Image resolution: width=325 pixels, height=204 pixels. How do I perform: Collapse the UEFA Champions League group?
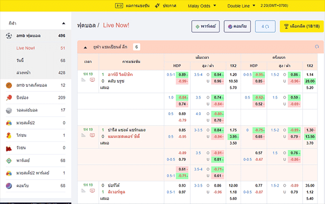pos(85,48)
